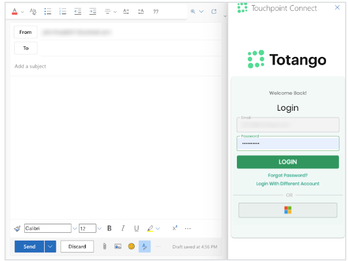Click the To button

[x=26, y=48]
